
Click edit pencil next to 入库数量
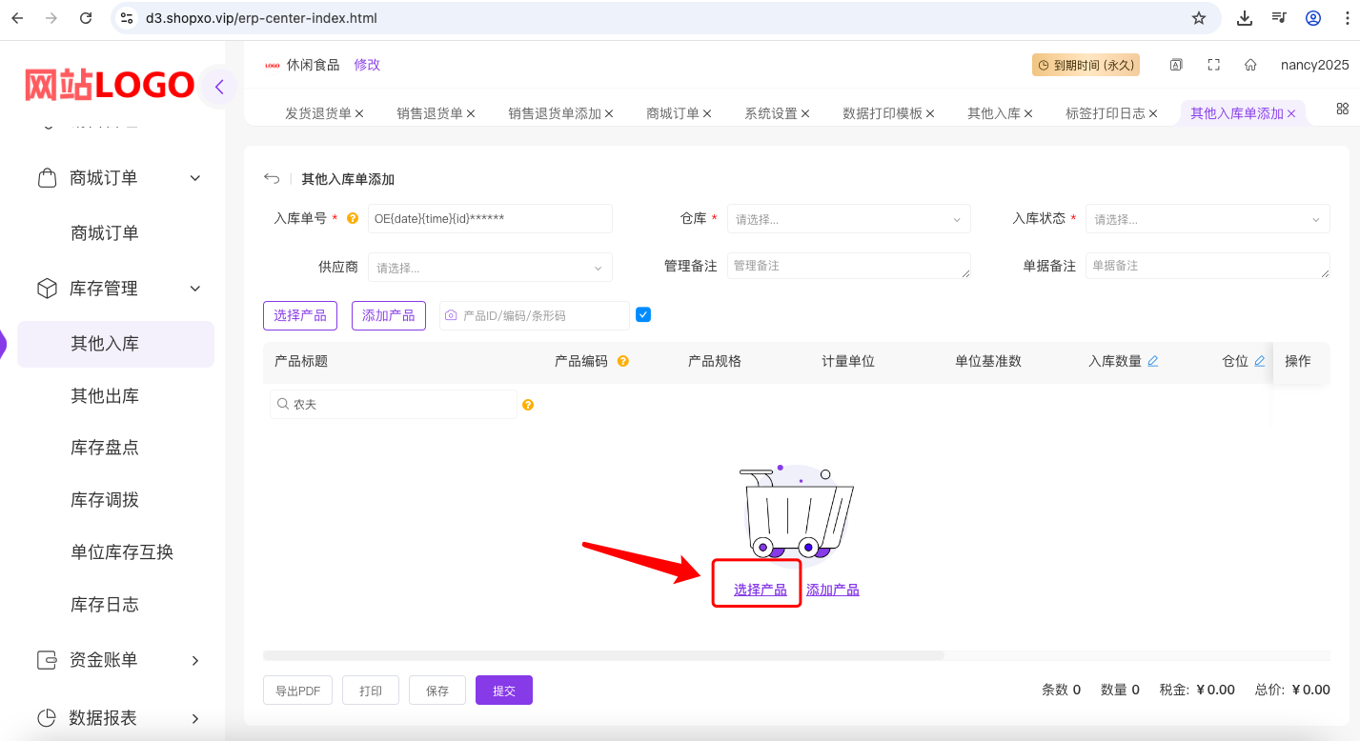[1153, 361]
